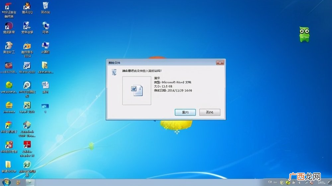Select the red-and-white shortcut icon in top-left corner
Screen dimensions: 332x186
click(x=9, y=10)
